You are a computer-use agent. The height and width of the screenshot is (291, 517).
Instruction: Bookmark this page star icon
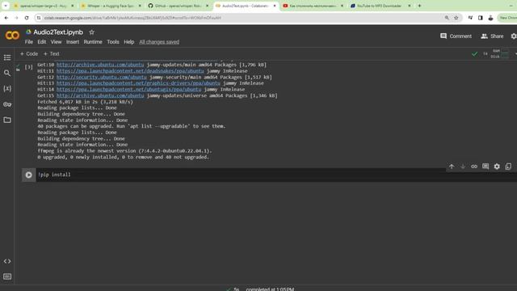(x=456, y=18)
